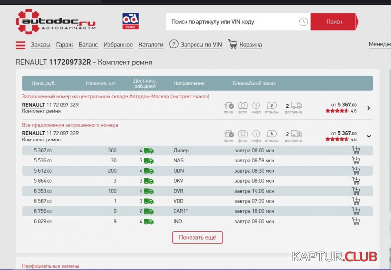Image resolution: width=391 pixels, height=270 pixels.
Task: Click the Все предложения запрошенного номера heading
Action: pos(70,125)
